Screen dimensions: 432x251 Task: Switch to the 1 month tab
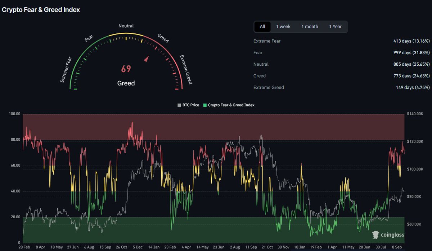coord(310,27)
